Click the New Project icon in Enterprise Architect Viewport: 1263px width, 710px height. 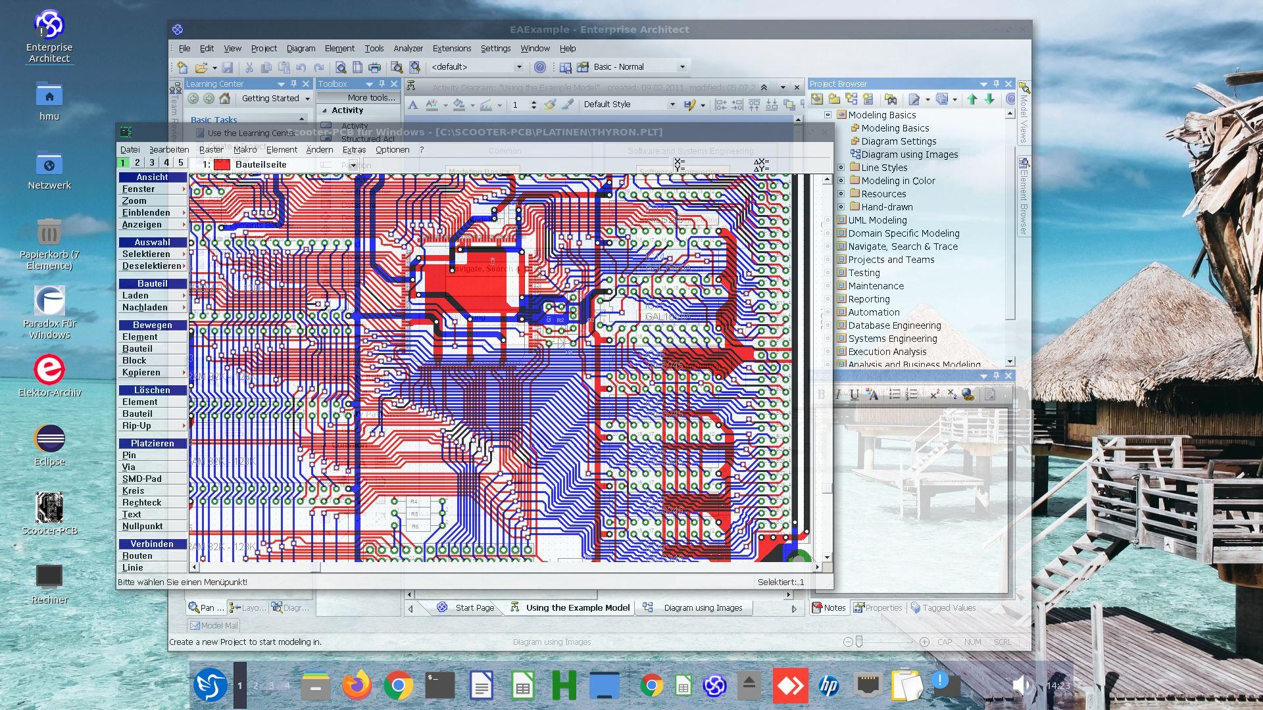pyautogui.click(x=182, y=67)
